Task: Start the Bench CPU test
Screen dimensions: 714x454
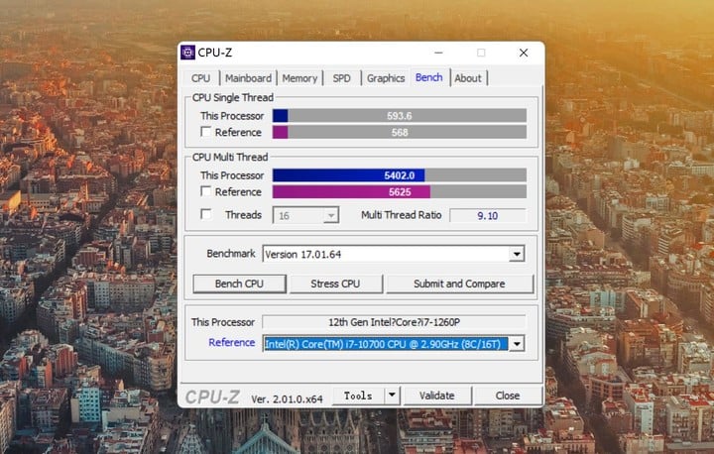Action: pos(239,284)
